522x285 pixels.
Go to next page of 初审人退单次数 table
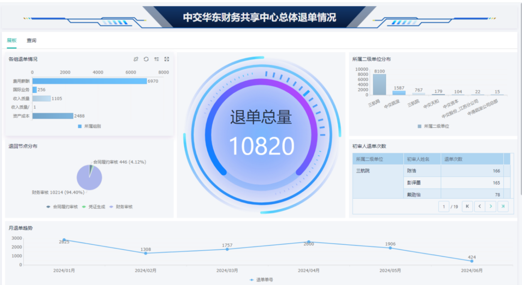[x=491, y=206]
